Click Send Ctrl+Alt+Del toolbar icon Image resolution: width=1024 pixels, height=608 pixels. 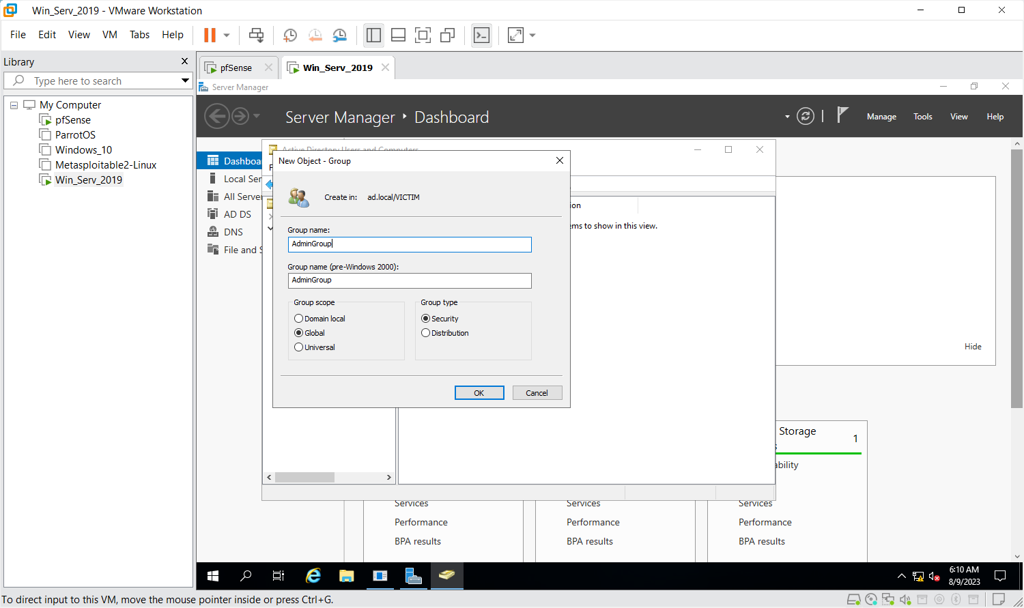tap(256, 35)
